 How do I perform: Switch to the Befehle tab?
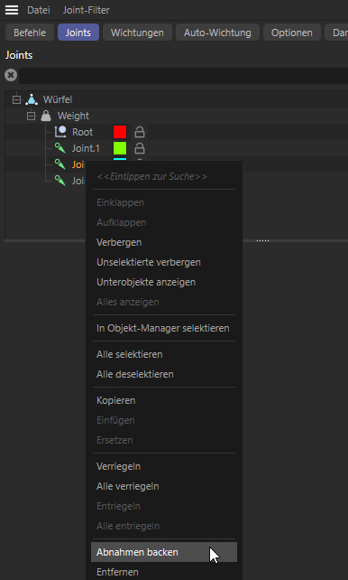tap(30, 33)
